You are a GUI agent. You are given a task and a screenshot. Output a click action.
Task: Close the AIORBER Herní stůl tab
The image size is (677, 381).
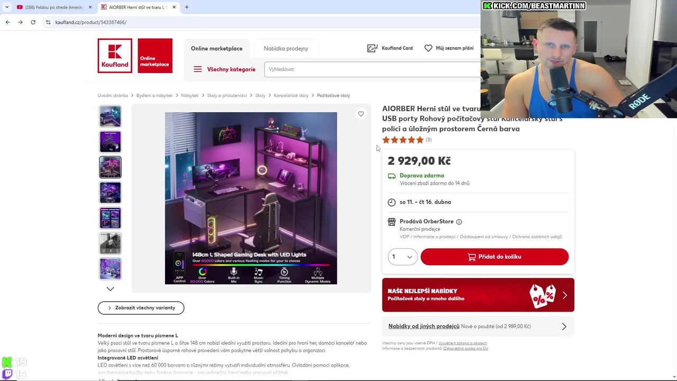(174, 7)
